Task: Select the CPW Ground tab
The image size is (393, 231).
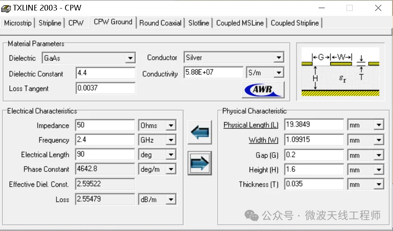Action: point(113,22)
